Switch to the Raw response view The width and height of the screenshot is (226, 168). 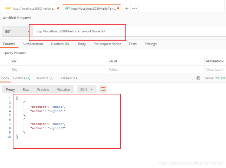[26, 89]
